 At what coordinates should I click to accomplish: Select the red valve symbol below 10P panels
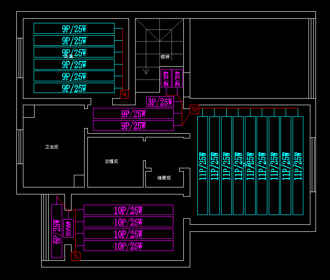click(75, 256)
